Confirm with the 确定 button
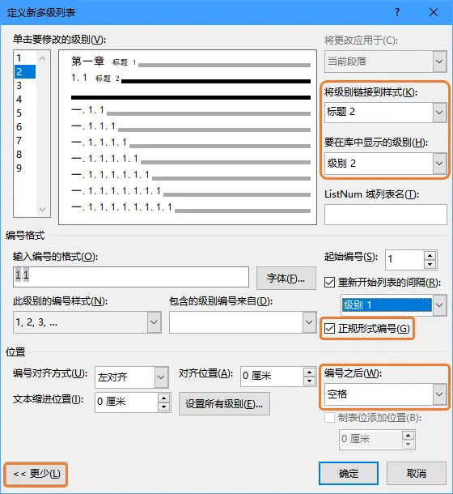453x494 pixels. point(349,473)
